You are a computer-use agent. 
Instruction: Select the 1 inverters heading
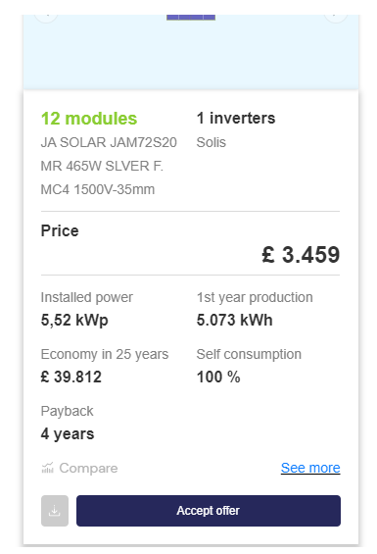click(236, 118)
